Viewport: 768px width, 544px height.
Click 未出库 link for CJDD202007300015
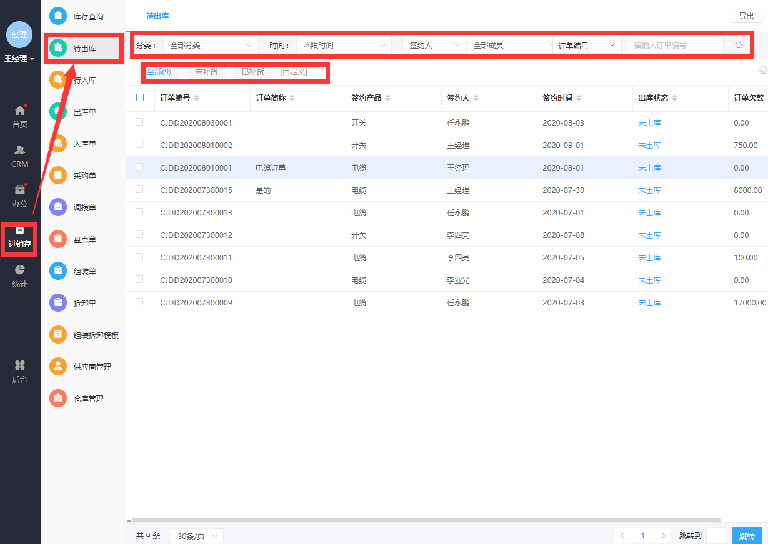coord(649,190)
